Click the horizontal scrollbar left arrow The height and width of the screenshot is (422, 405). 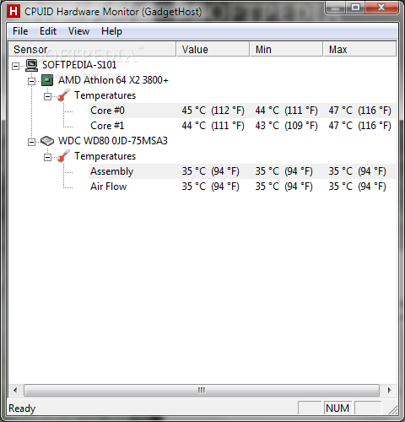(x=15, y=390)
